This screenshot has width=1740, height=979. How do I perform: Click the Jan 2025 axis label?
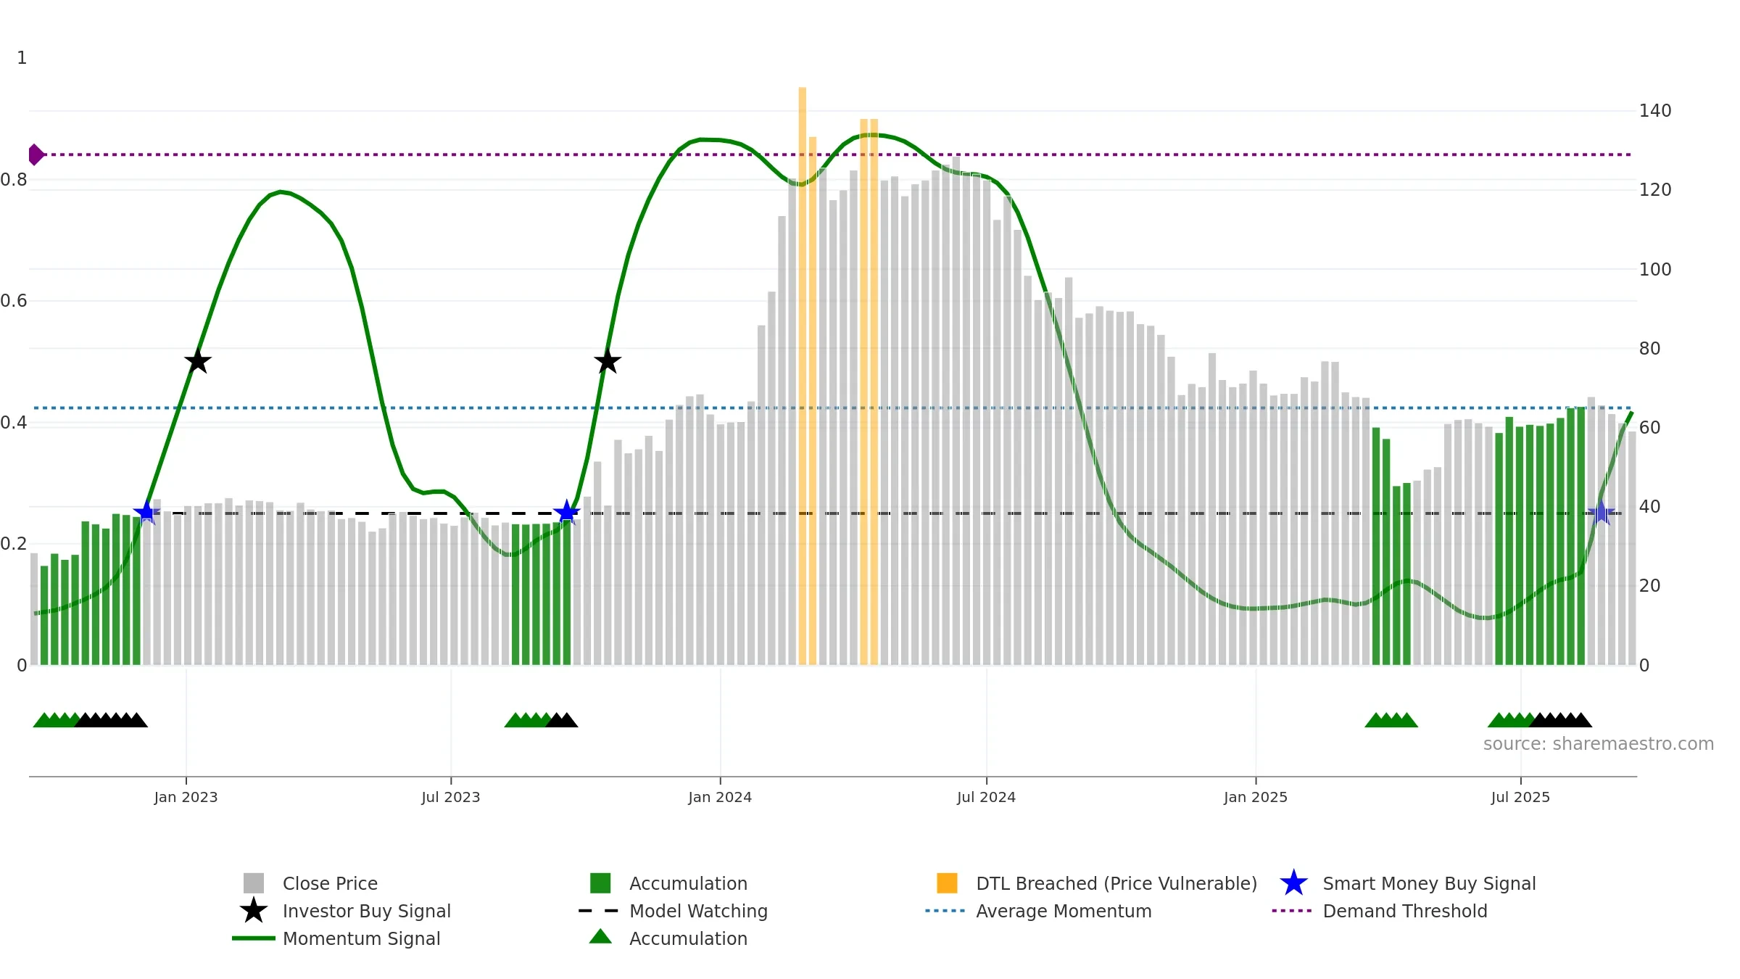pyautogui.click(x=1256, y=797)
